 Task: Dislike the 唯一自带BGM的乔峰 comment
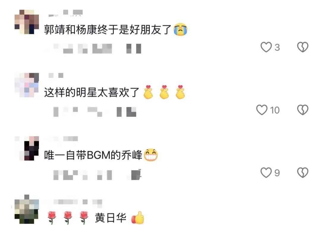303,173
